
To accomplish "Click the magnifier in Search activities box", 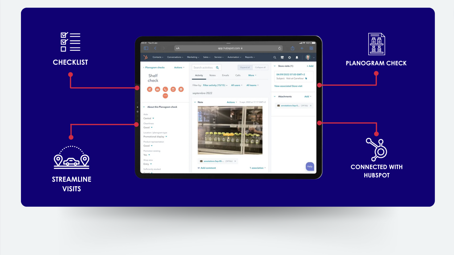I will point(217,67).
